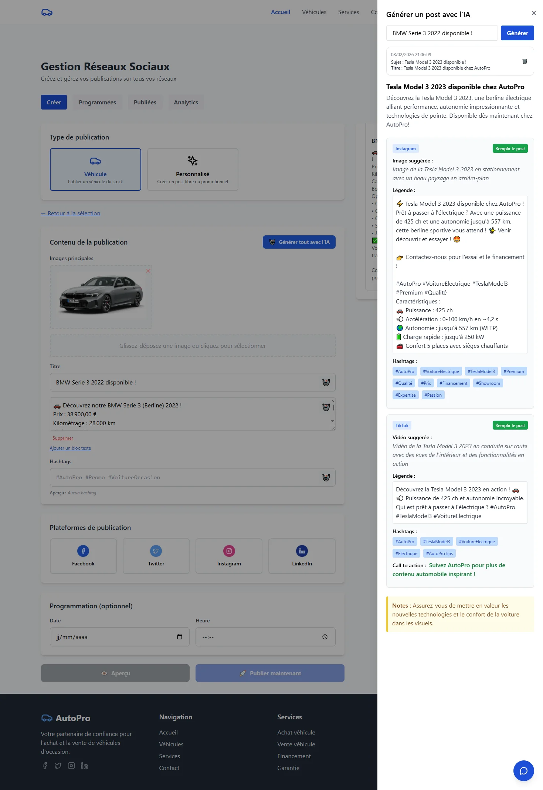Open footer Twitter social icon

[58, 766]
